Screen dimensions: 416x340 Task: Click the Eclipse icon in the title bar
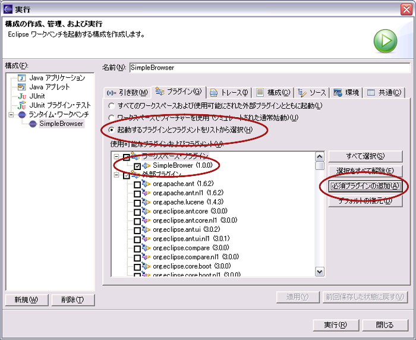8,10
